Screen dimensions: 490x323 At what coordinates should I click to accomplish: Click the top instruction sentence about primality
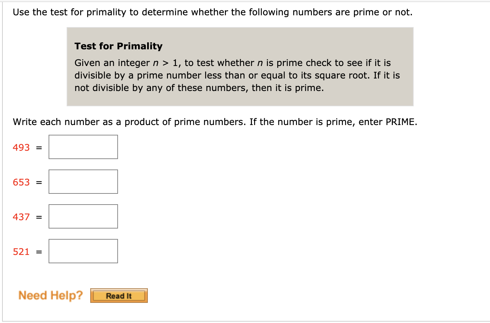212,12
